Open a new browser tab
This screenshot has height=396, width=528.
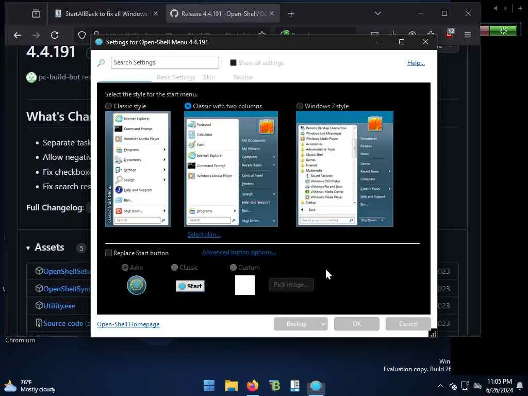point(291,14)
